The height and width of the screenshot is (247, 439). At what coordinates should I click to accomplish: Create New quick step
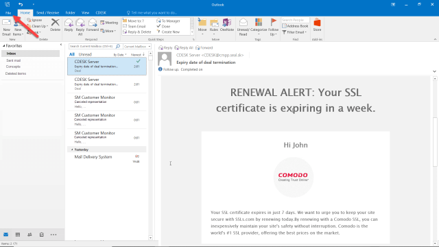168,32
